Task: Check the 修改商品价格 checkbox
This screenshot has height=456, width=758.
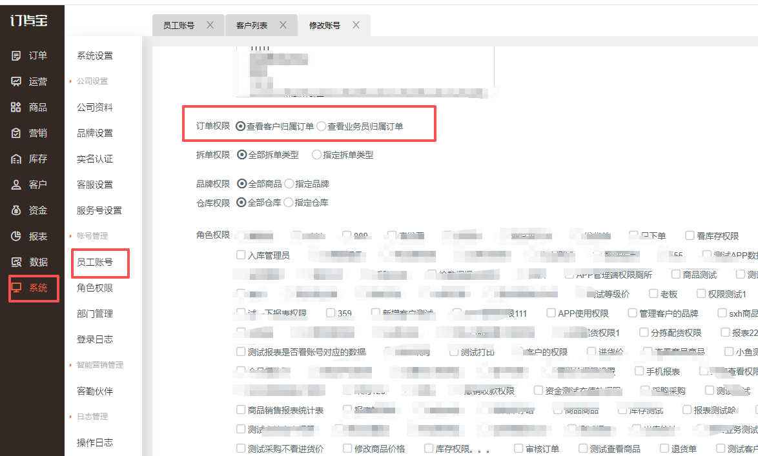Action: click(x=347, y=448)
